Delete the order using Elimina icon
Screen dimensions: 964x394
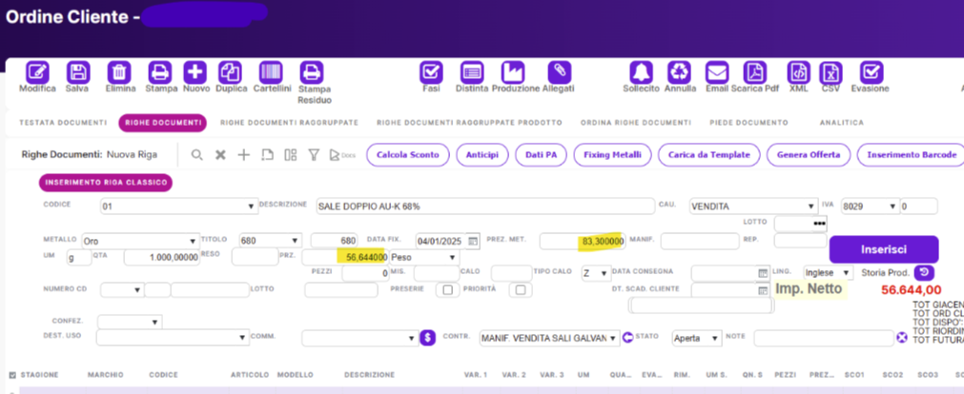(119, 72)
